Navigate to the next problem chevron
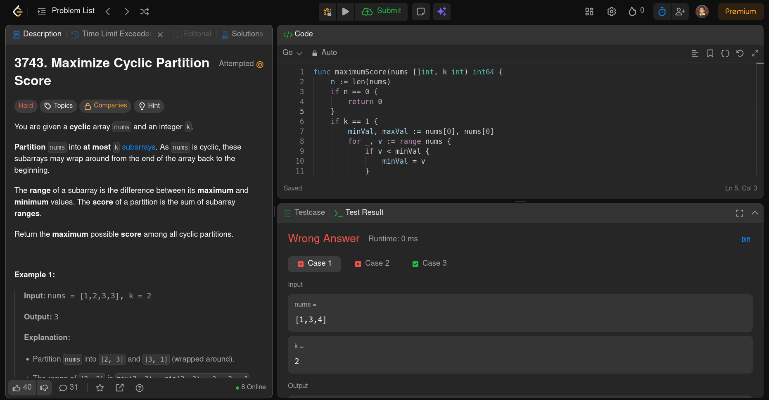 pyautogui.click(x=126, y=11)
